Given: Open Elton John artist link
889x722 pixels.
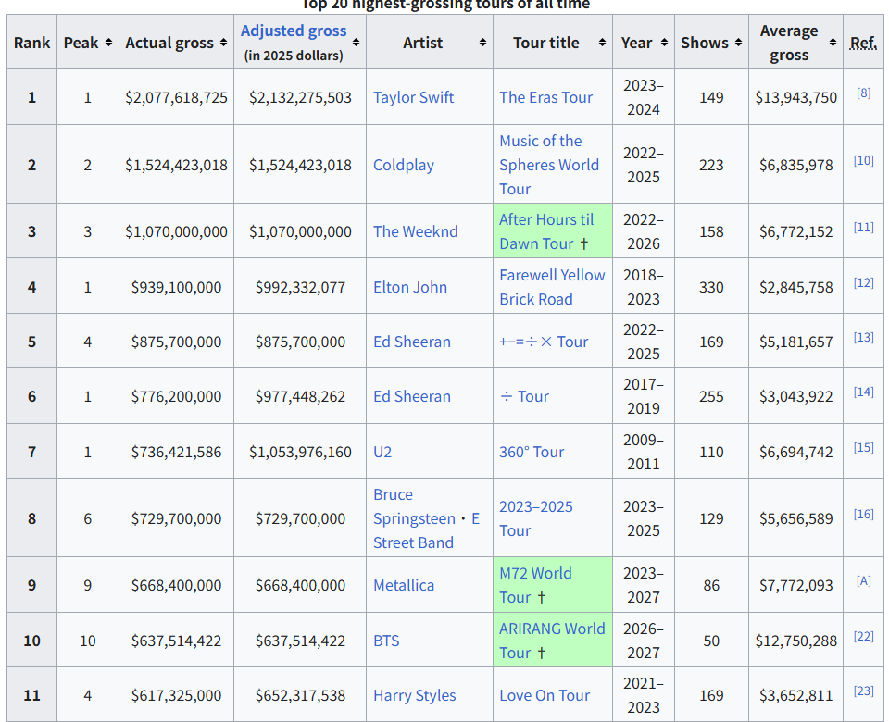Looking at the screenshot, I should pyautogui.click(x=410, y=287).
